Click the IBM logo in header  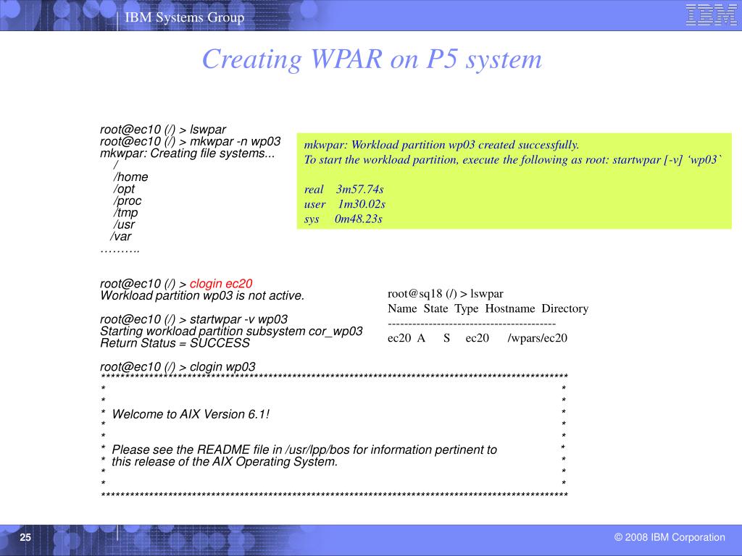[x=711, y=14]
